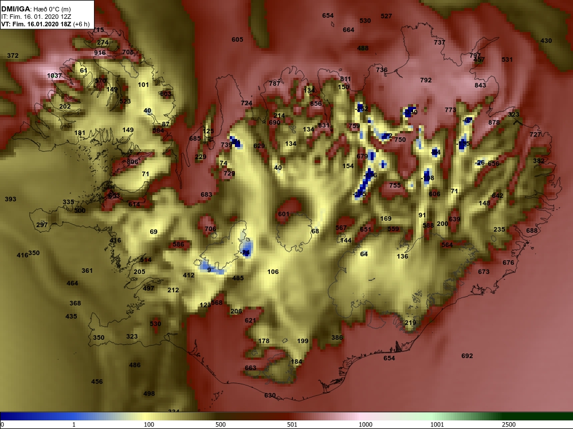Click the map value 601
573x429 pixels.
click(x=284, y=214)
